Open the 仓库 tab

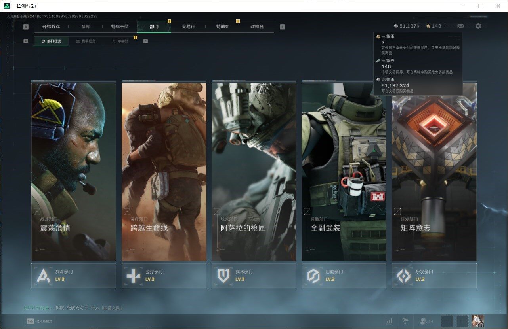coord(85,26)
